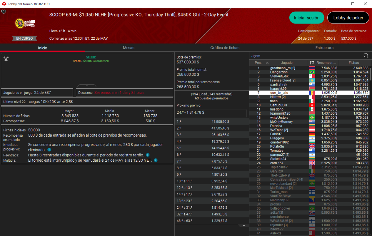Select player grinder1992 row
Image resolution: width=372 pixels, height=236 pixels.
pos(309,142)
